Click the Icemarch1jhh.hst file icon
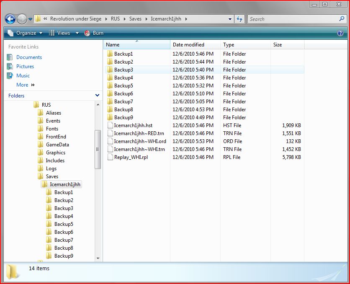350x284 pixels. tap(110, 125)
